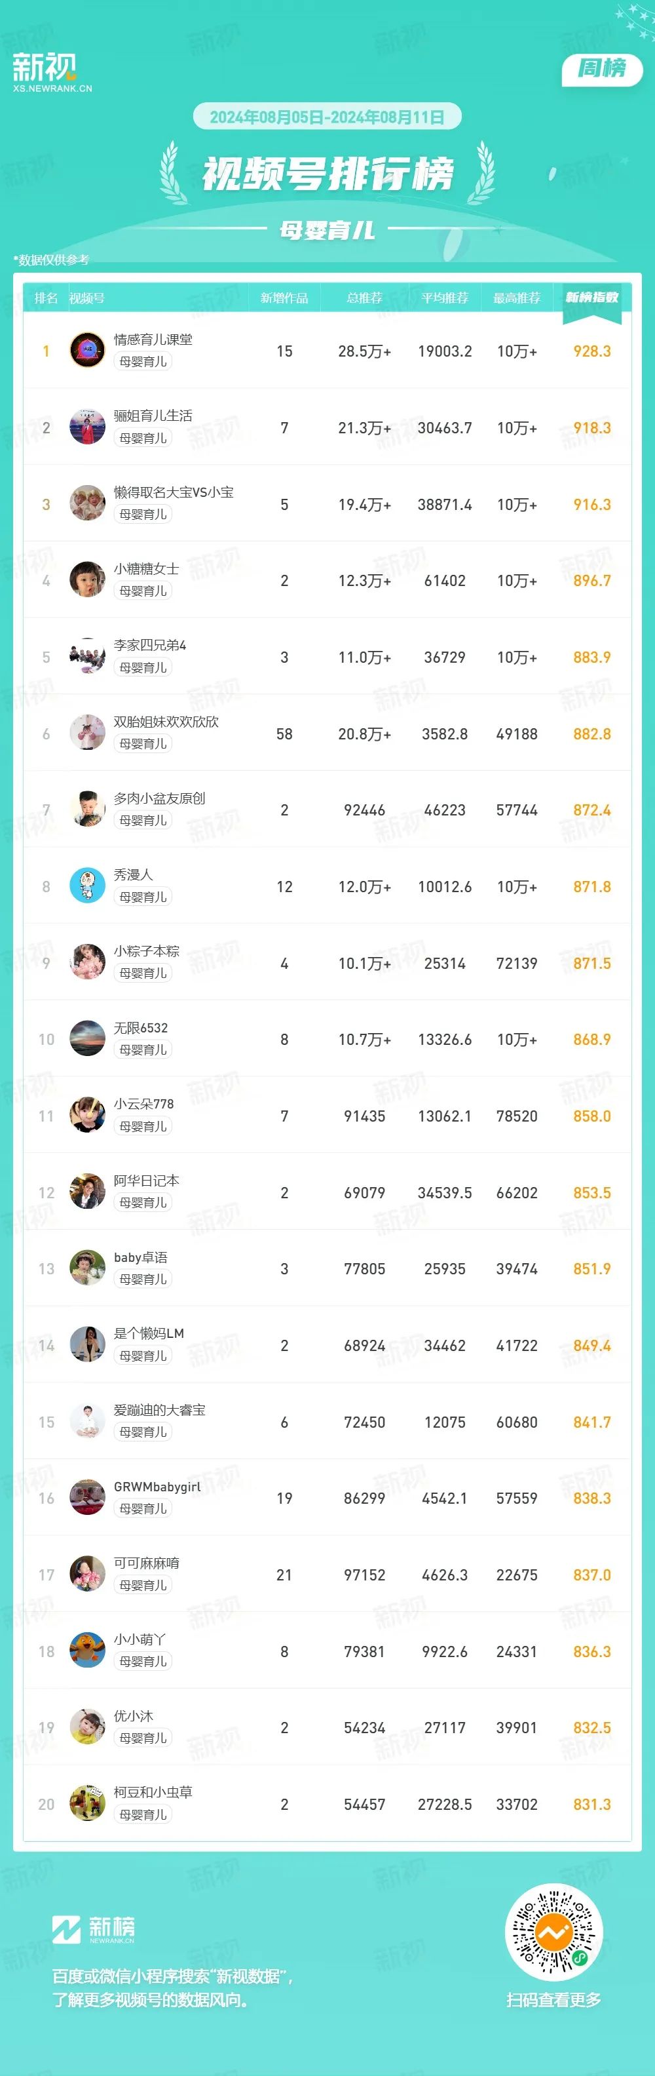Click the QR code at bottom right
Viewport: 655px width, 2076px height.
(553, 1932)
